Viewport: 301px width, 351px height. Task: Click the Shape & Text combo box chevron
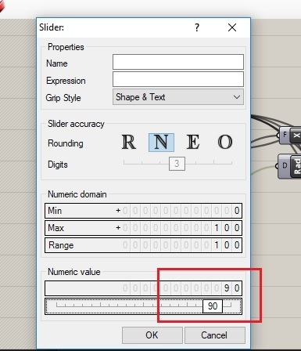pos(237,97)
